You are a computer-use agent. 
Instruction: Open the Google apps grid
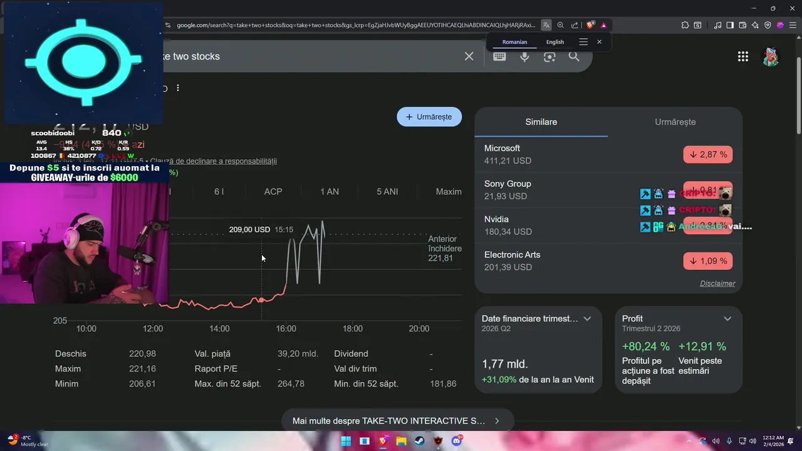[x=743, y=56]
